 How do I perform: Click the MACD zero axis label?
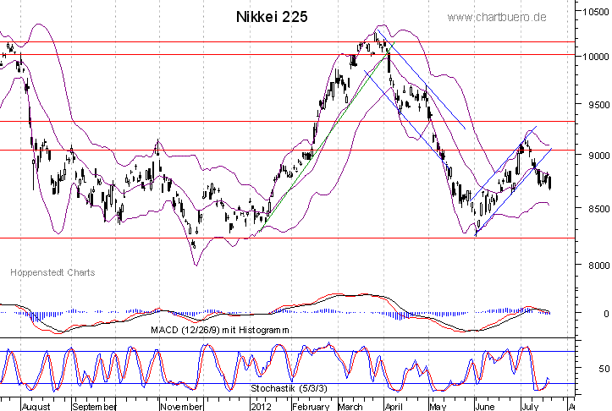[606, 314]
